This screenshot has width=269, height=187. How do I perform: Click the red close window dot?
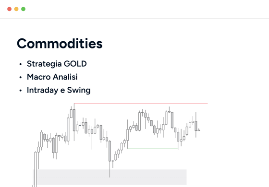pyautogui.click(x=9, y=9)
